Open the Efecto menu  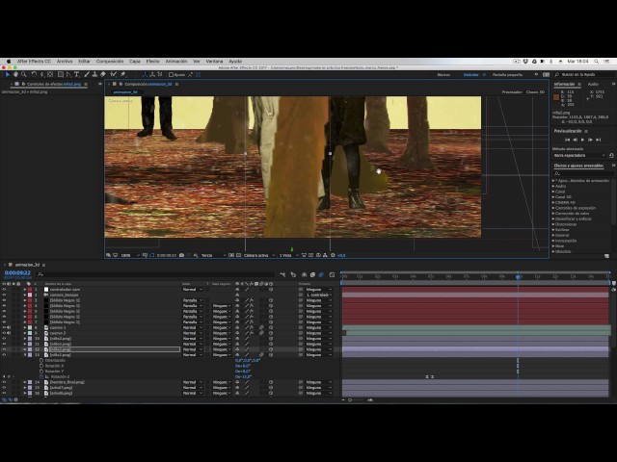(x=153, y=62)
